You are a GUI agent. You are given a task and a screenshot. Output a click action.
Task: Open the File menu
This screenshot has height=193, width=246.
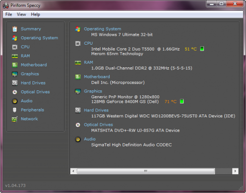9,14
